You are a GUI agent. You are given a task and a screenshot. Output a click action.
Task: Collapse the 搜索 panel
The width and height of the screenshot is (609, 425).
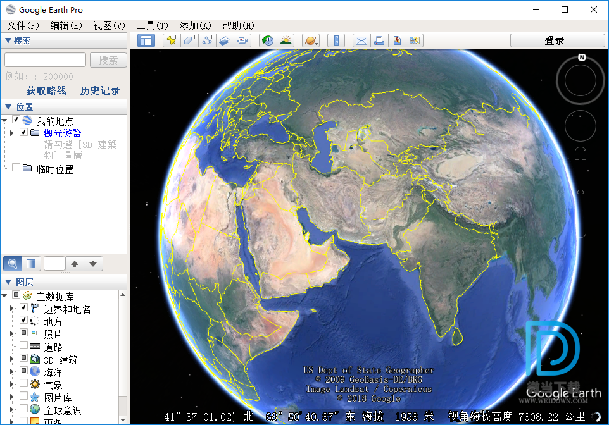(x=8, y=40)
